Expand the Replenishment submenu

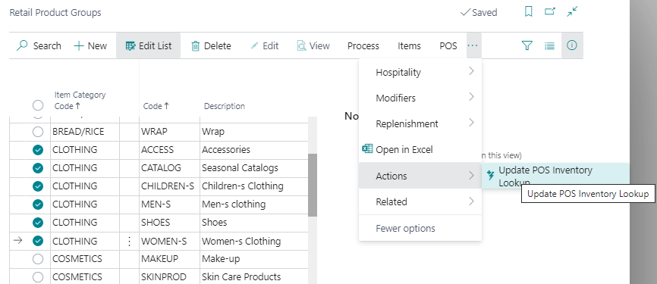pyautogui.click(x=420, y=123)
